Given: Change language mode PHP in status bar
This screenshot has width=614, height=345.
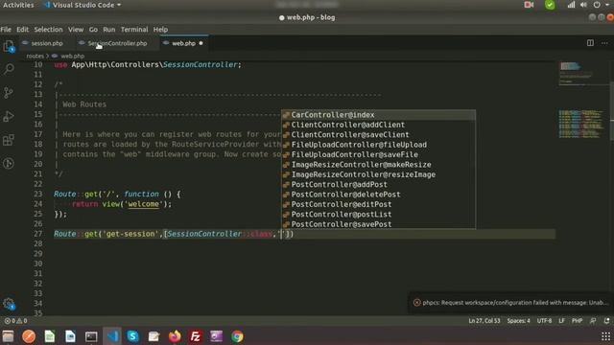Looking at the screenshot, I should point(577,321).
